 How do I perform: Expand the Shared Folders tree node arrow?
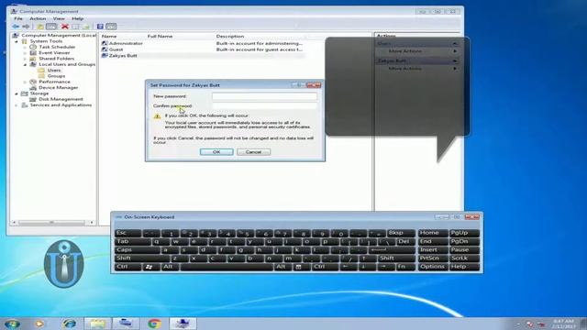pos(25,59)
